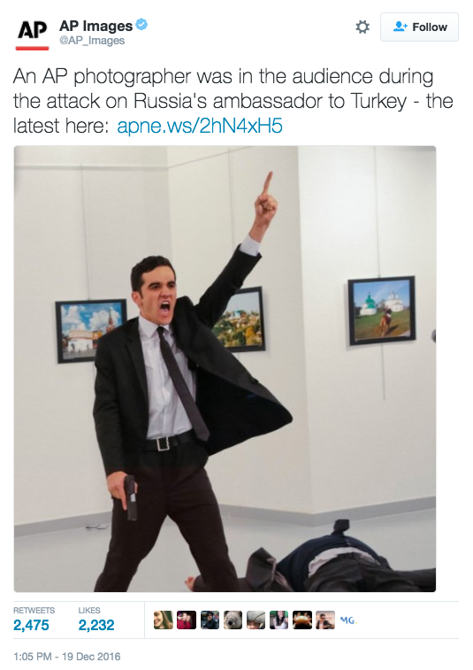Click the blue MG. initials avatar

click(x=348, y=620)
